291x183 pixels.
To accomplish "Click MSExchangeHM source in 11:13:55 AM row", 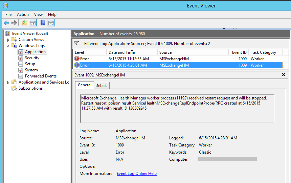I will (x=174, y=59).
